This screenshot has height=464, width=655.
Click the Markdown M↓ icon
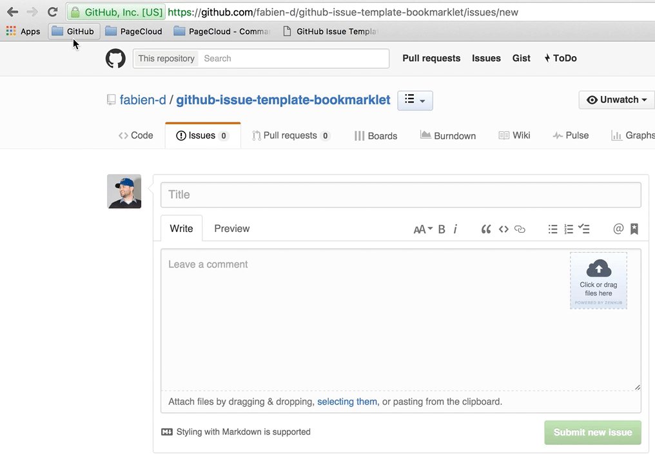point(167,432)
